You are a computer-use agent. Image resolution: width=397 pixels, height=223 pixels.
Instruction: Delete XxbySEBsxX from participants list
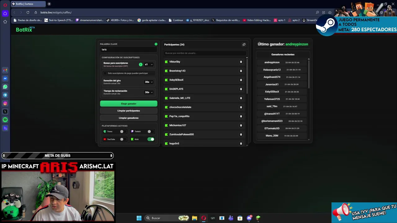pos(241,80)
